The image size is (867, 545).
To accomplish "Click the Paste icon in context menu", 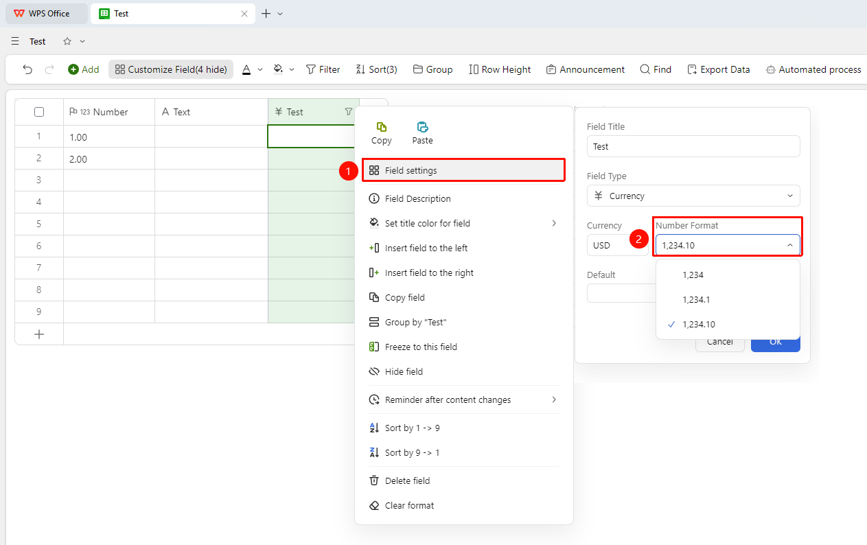I will pyautogui.click(x=423, y=127).
